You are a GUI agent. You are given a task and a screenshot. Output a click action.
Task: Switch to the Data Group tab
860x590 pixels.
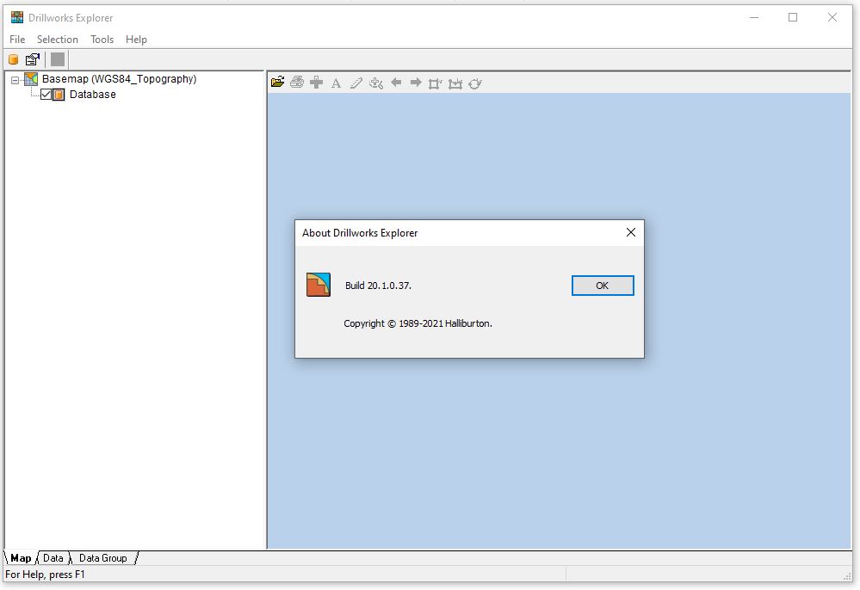point(103,557)
